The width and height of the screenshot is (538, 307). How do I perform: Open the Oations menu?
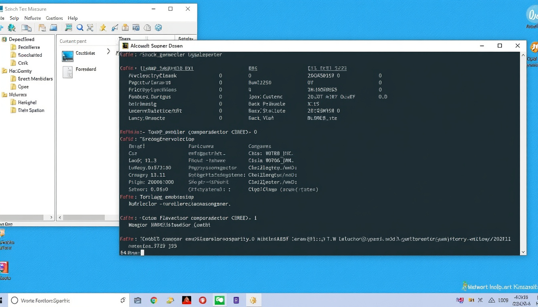tap(54, 18)
